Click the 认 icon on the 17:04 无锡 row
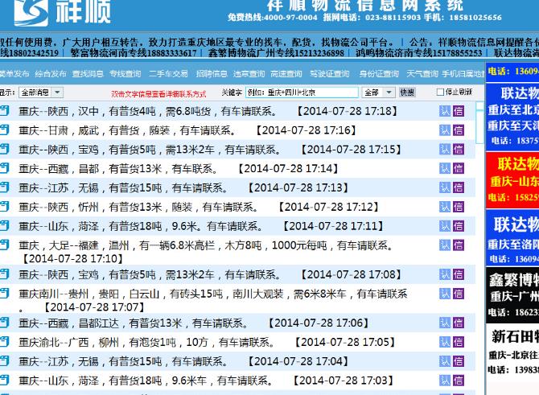Image resolution: width=539 pixels, height=395 pixels. coord(444,361)
